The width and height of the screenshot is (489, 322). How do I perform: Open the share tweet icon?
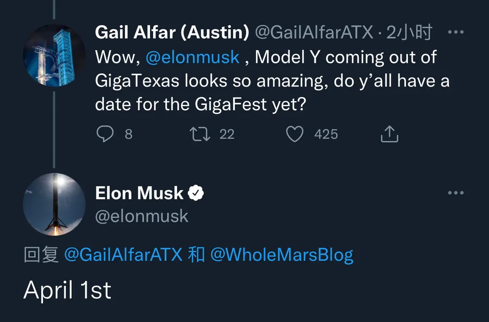point(390,134)
